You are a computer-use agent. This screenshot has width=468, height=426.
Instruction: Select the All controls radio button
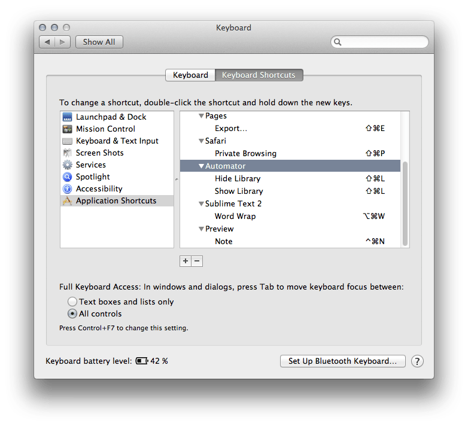click(x=72, y=314)
